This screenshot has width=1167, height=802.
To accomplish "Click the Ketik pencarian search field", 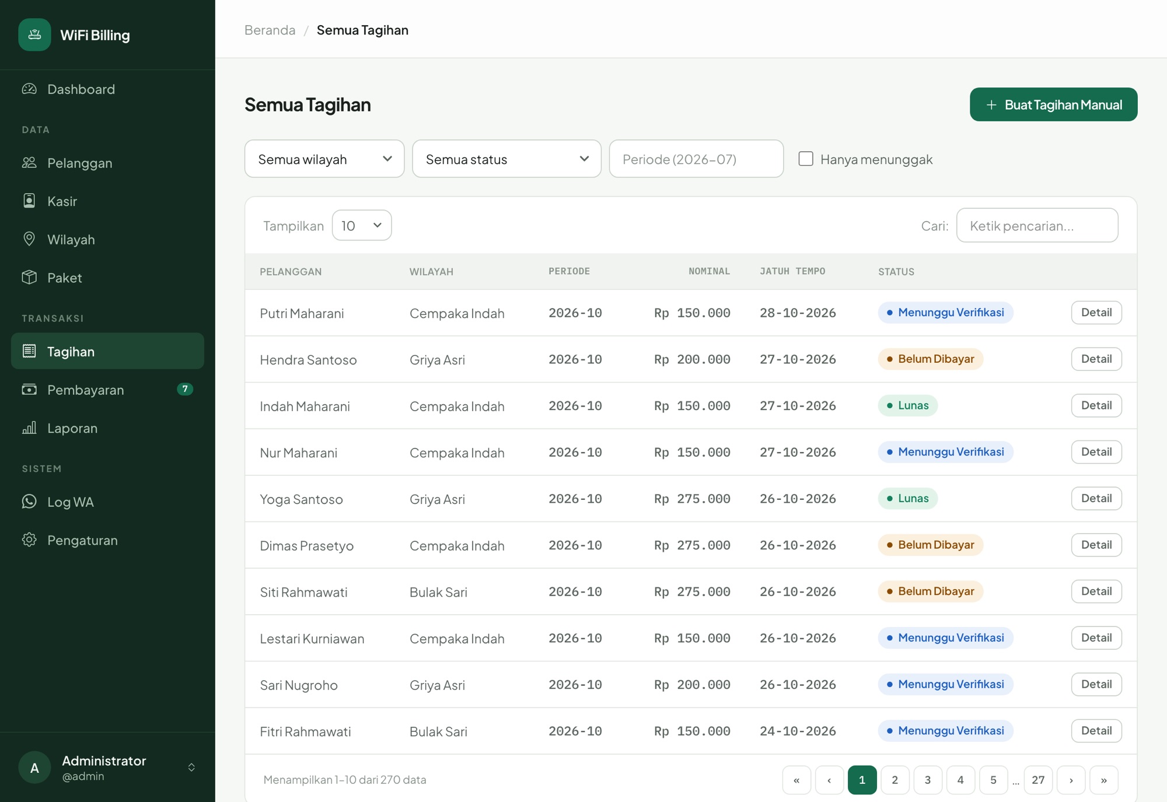I will [1037, 225].
